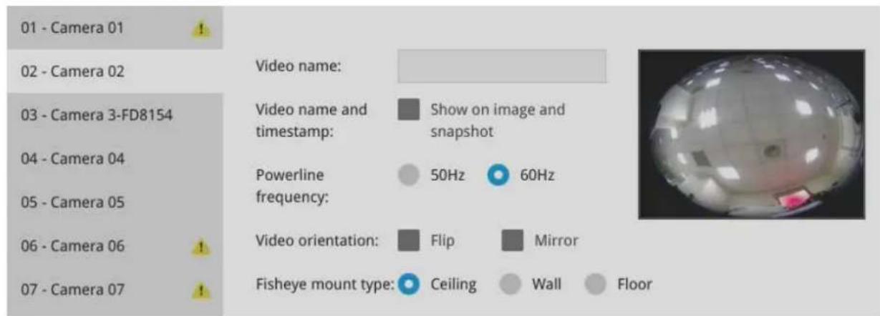
Task: Select Wall as fisheye mount type
Action: pyautogui.click(x=511, y=284)
